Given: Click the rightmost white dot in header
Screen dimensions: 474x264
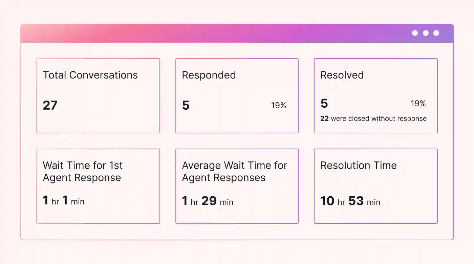Looking at the screenshot, I should (x=436, y=33).
